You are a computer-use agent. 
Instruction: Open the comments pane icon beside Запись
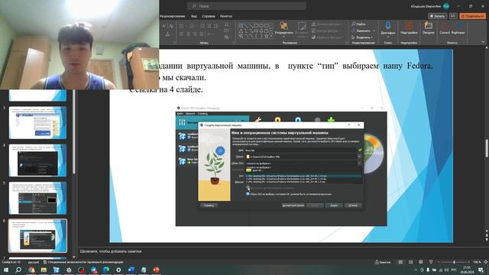point(453,16)
